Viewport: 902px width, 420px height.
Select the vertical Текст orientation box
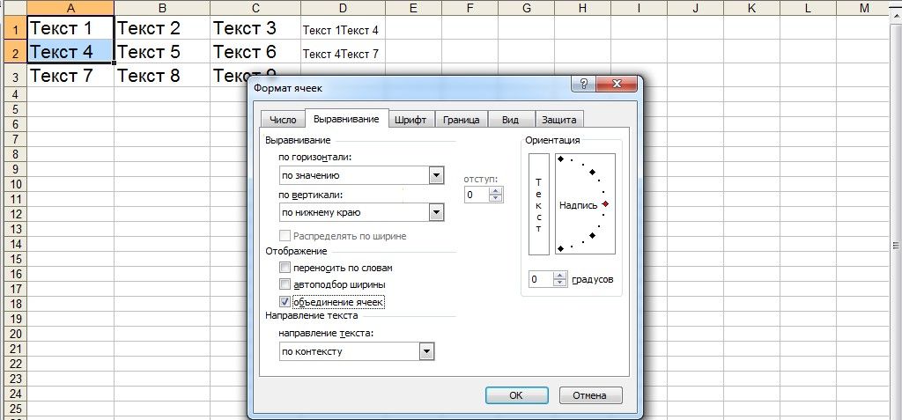point(538,204)
